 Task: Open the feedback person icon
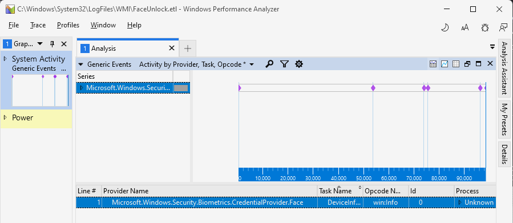coord(503,28)
